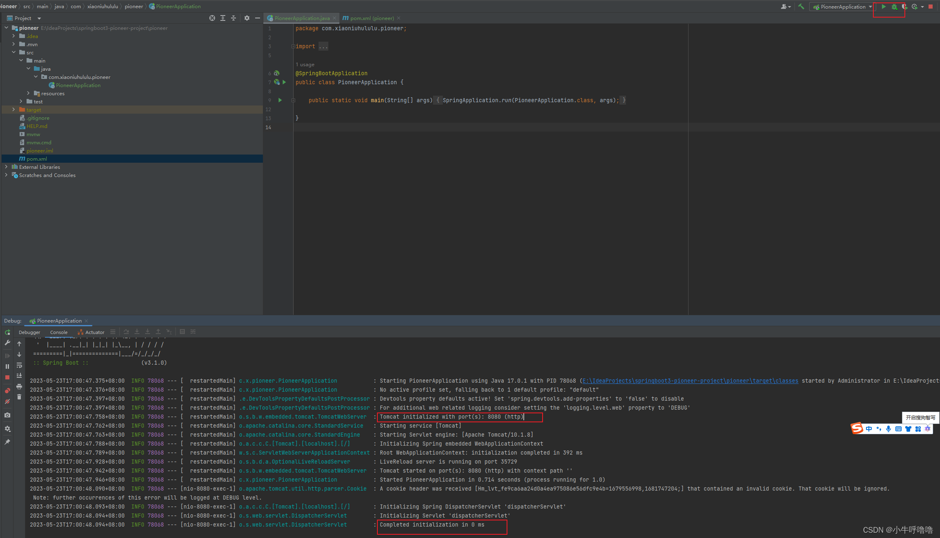Screen dimensions: 940x538
Task: Expand the resources folder
Action: pyautogui.click(x=28, y=93)
